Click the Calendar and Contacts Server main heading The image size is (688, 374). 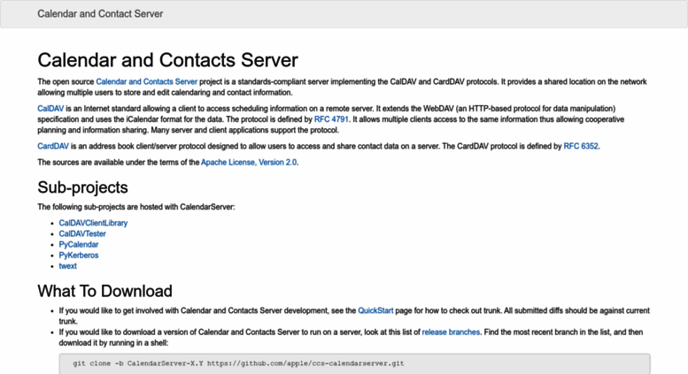tap(167, 60)
